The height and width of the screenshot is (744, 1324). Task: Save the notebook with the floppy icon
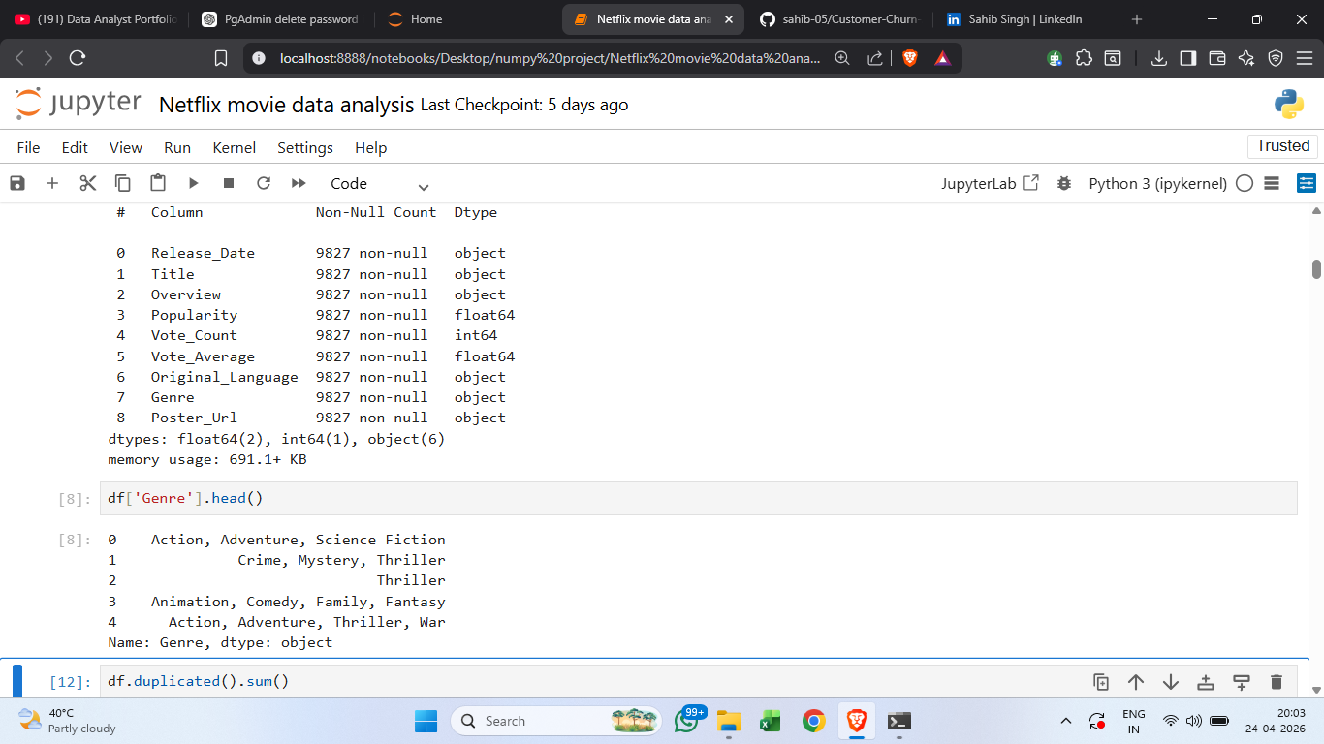pyautogui.click(x=17, y=183)
